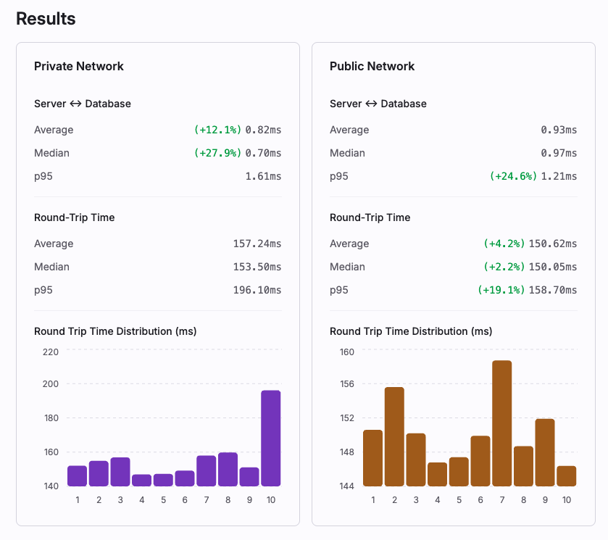Click the green "(+12.1%)" change indicator
Viewport: 608px width, 540px height.
click(217, 130)
